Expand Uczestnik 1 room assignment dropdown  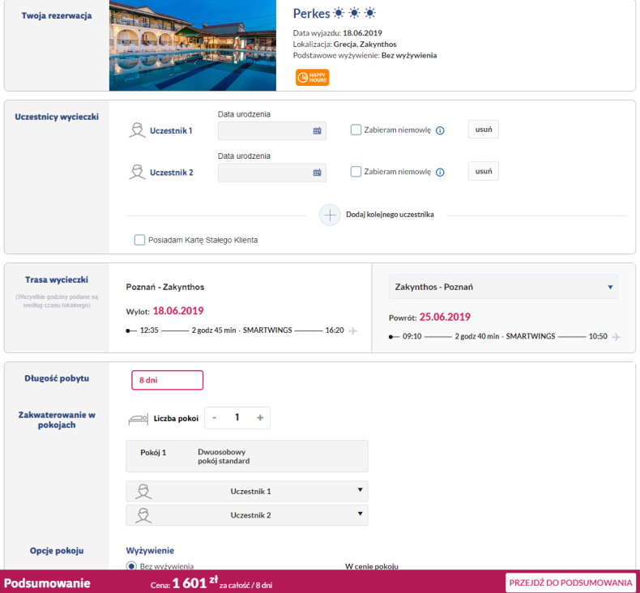pyautogui.click(x=247, y=492)
